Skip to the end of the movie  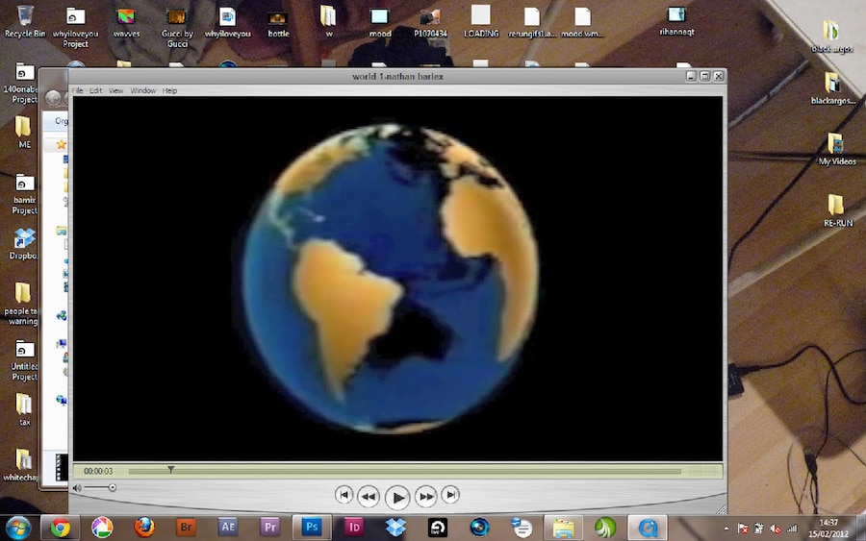[x=450, y=495]
